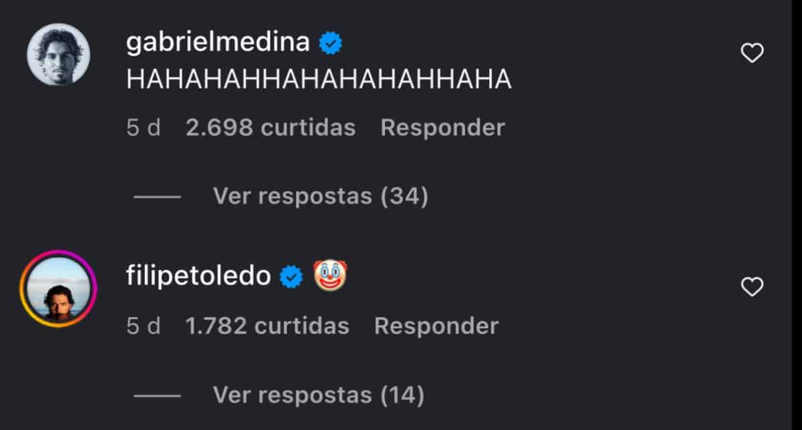
Task: Like filipetoledo's comment with the heart
Action: [x=753, y=287]
